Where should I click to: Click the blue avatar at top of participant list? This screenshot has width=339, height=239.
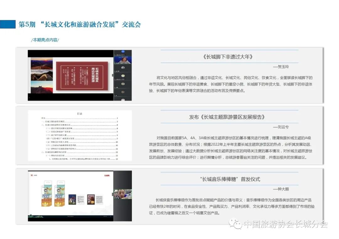coord(123,52)
